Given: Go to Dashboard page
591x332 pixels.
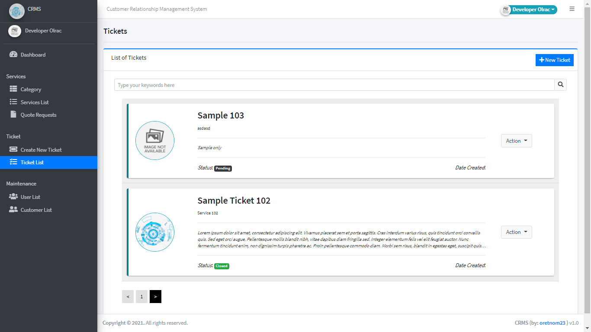Looking at the screenshot, I should coord(48,55).
